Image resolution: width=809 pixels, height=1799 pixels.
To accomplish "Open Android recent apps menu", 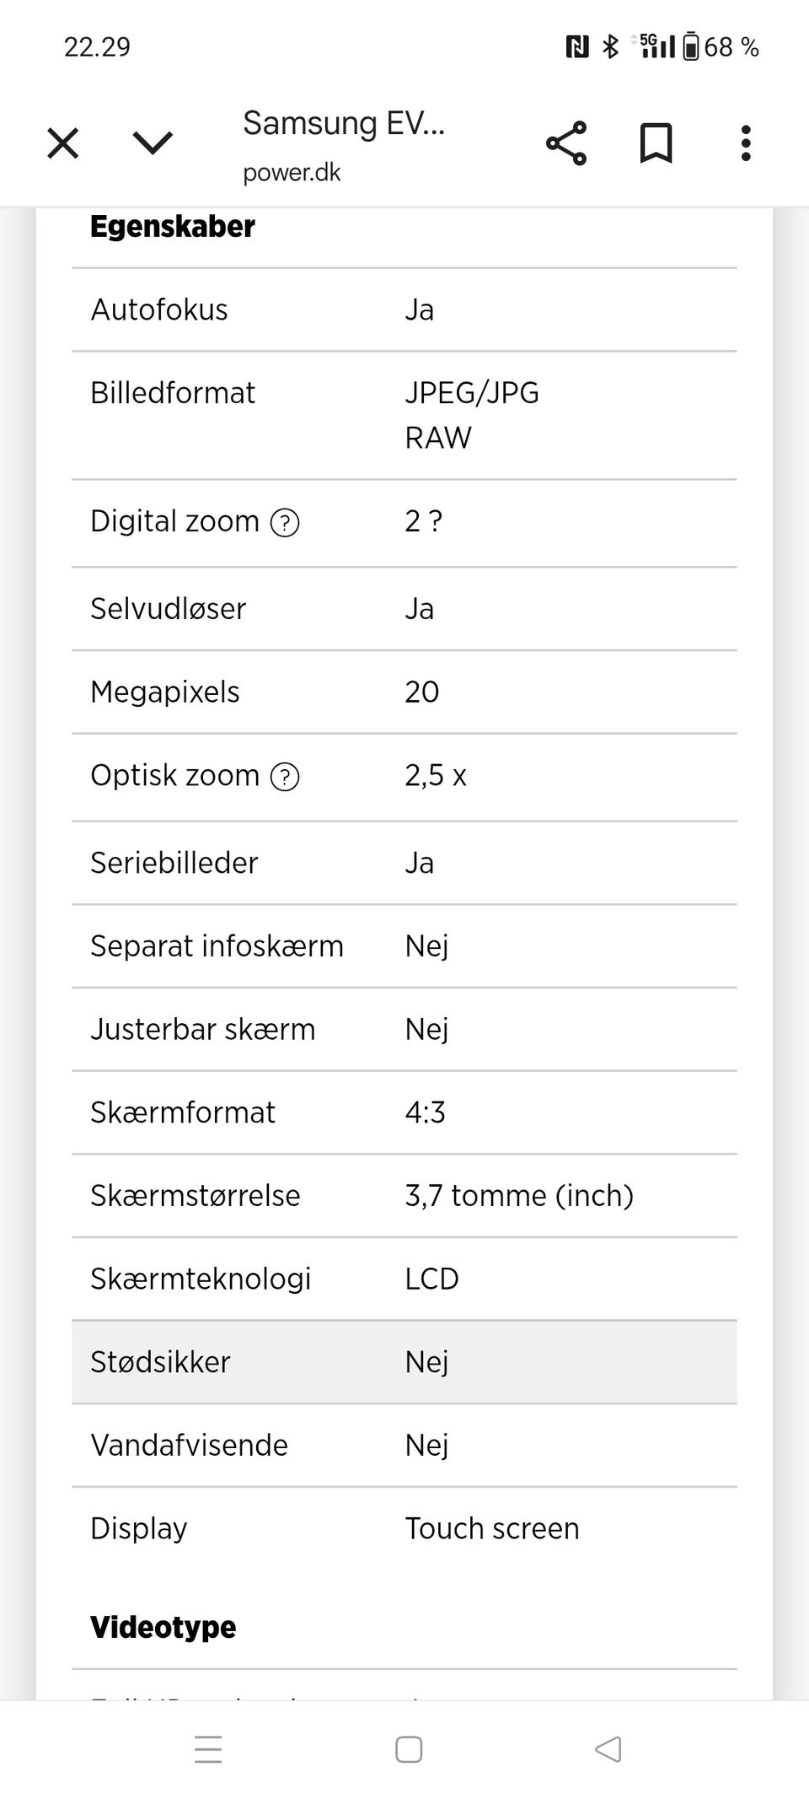I will click(x=208, y=1749).
